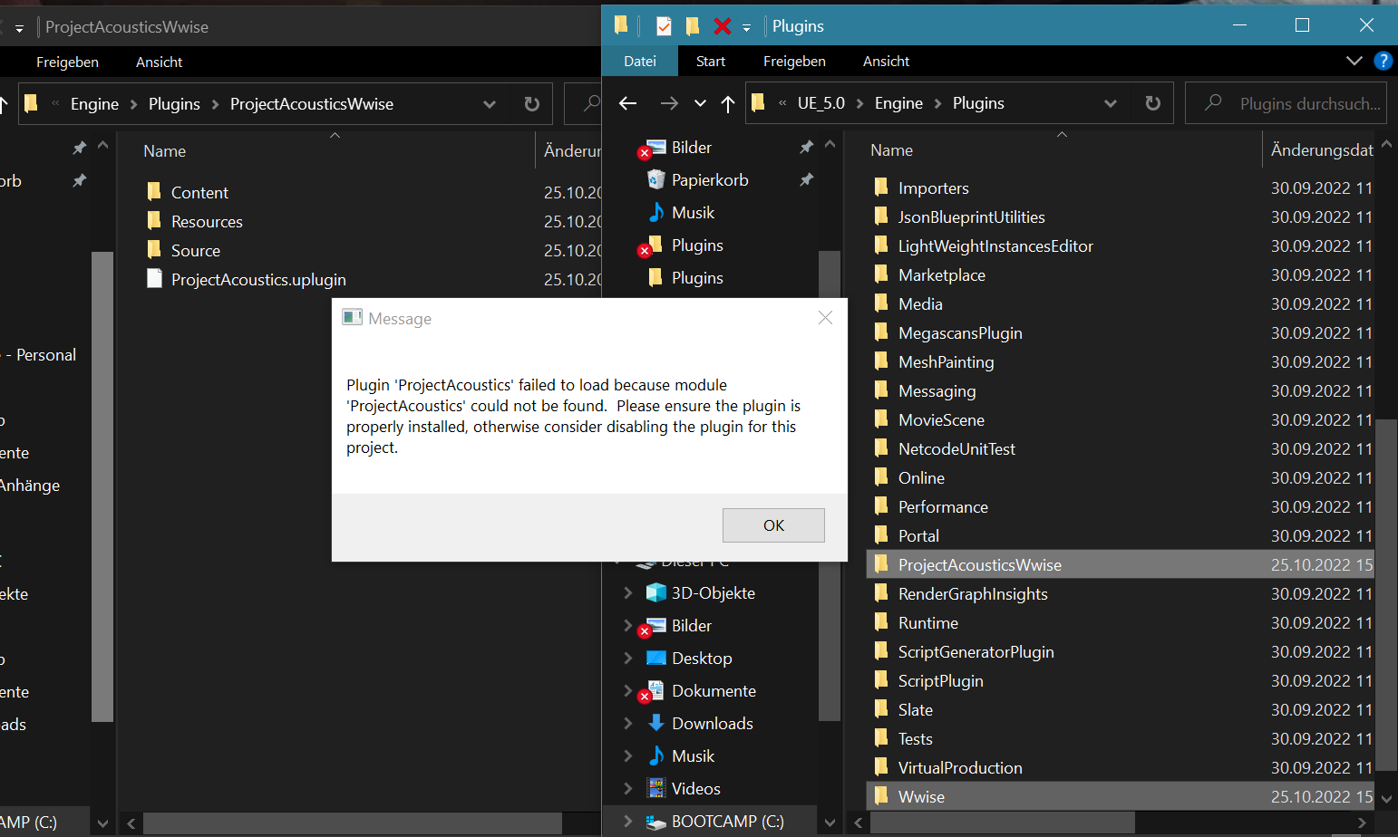Click the Refresh icon in the address bar

pos(1151,102)
